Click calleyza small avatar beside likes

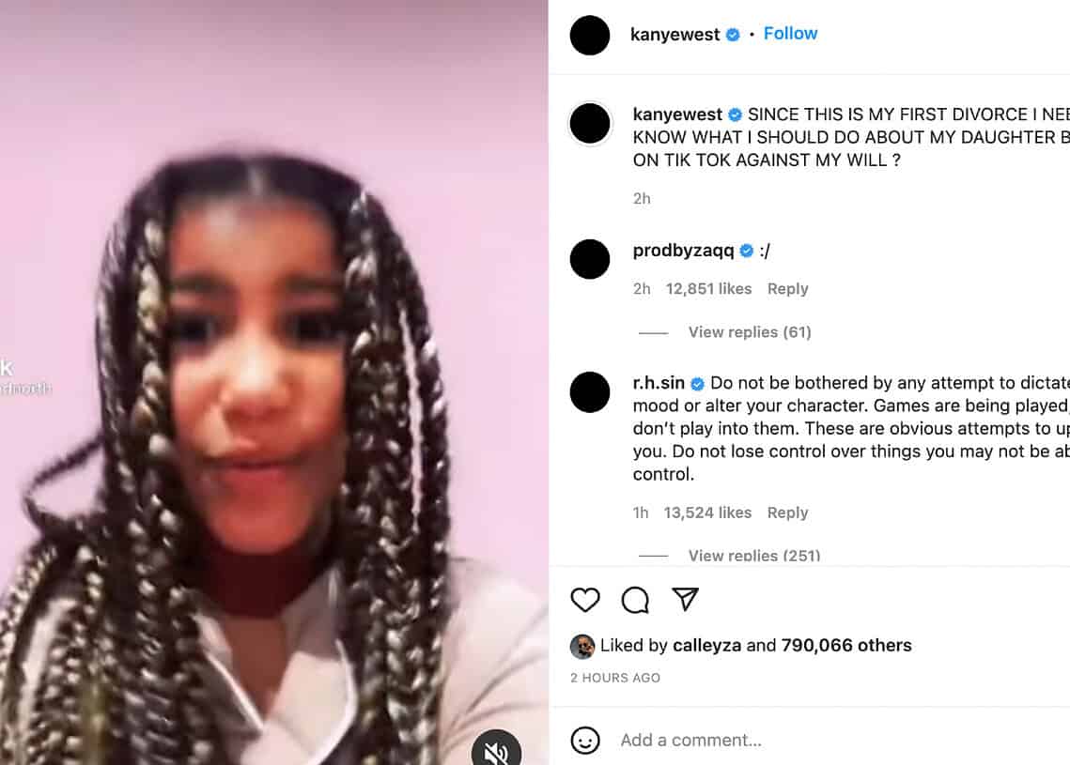click(x=582, y=647)
